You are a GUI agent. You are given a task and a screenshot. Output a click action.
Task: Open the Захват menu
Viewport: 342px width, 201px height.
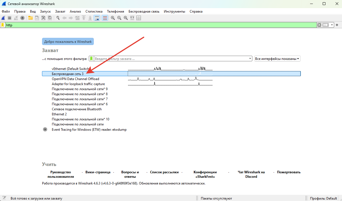(60, 11)
